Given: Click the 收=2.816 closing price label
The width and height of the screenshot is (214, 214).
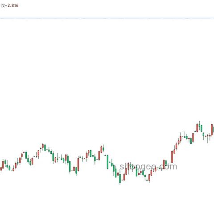Looking at the screenshot, I should (9, 6).
